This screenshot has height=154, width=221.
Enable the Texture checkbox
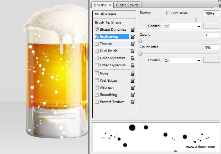[x=97, y=43]
